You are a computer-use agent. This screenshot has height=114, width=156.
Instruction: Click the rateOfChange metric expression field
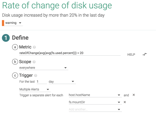(x=70, y=53)
